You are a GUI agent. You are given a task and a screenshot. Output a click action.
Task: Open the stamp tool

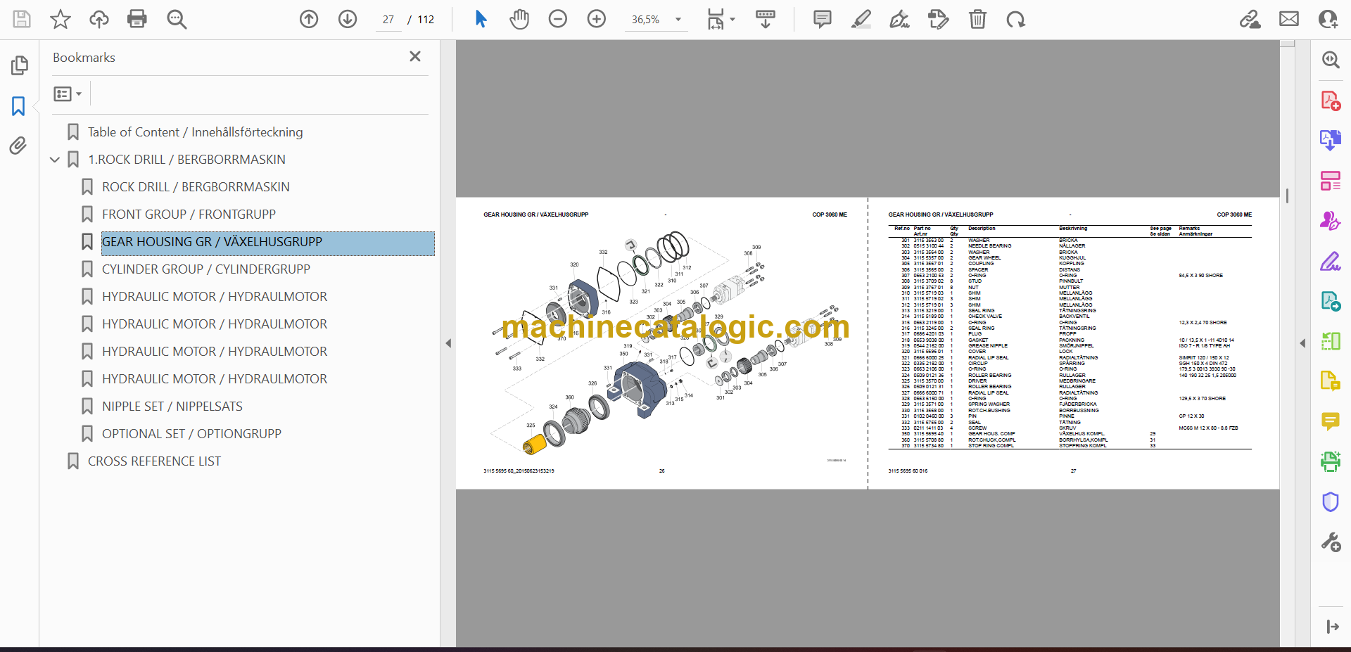938,19
